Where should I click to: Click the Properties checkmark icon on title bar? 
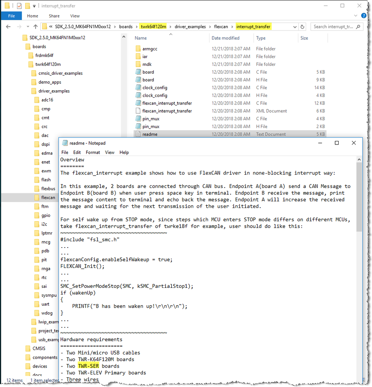[x=19, y=6]
